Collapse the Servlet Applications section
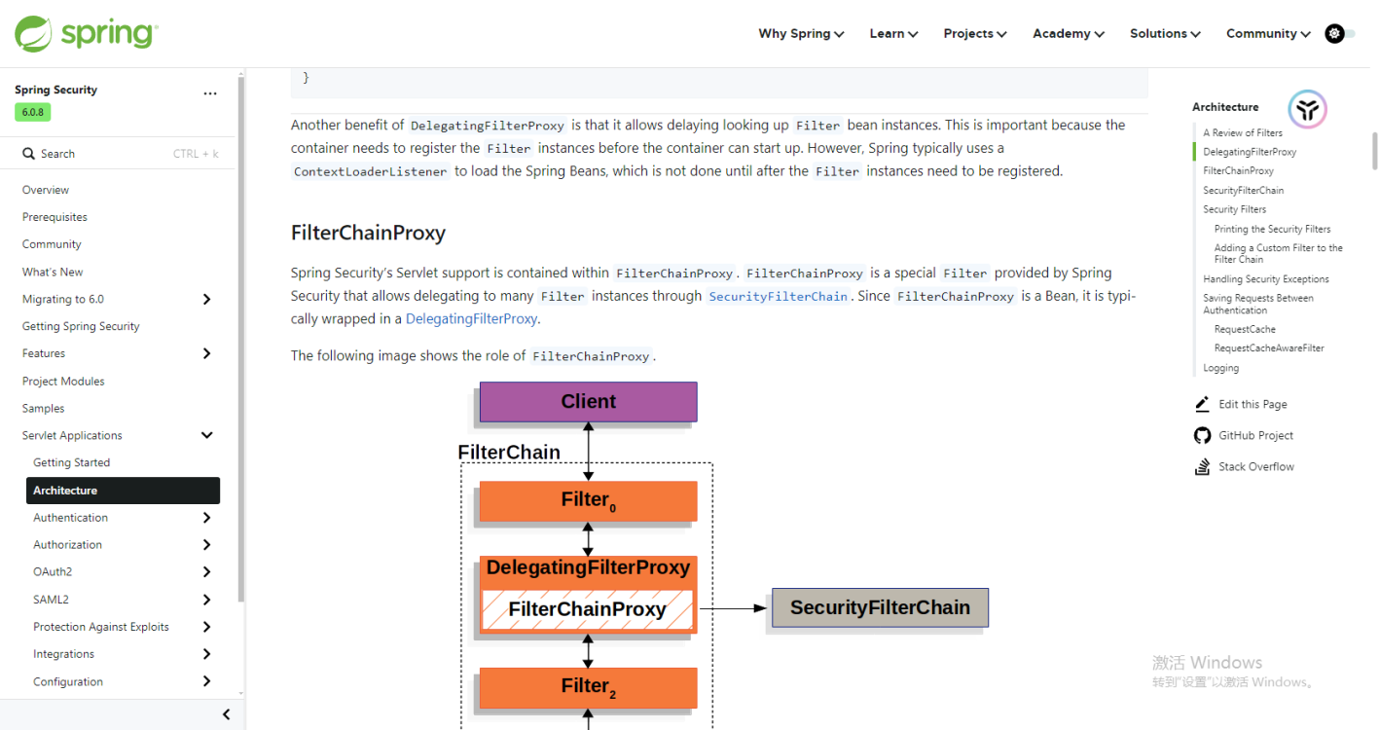This screenshot has height=730, width=1380. pos(206,435)
